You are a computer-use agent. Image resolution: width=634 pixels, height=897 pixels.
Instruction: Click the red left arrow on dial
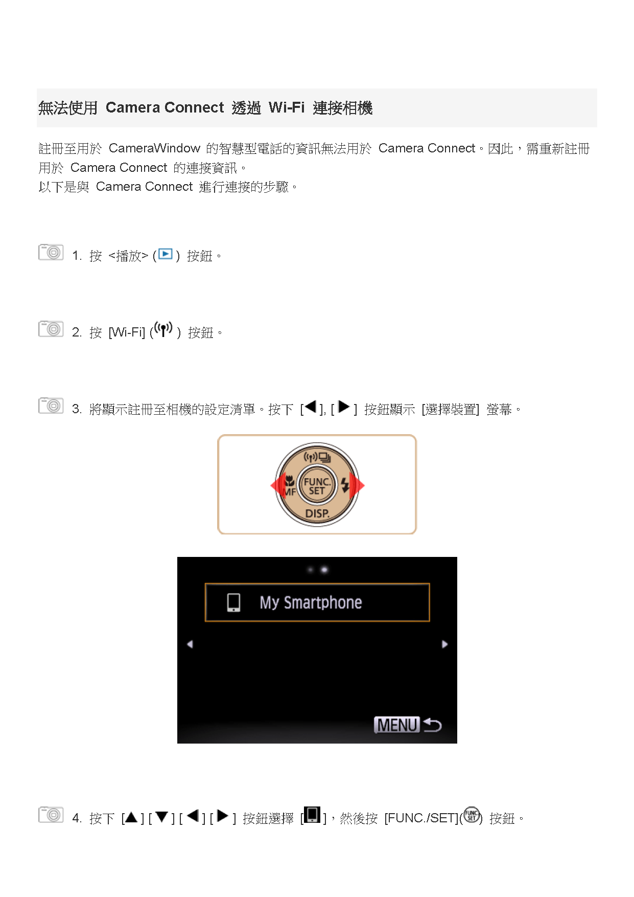click(278, 485)
